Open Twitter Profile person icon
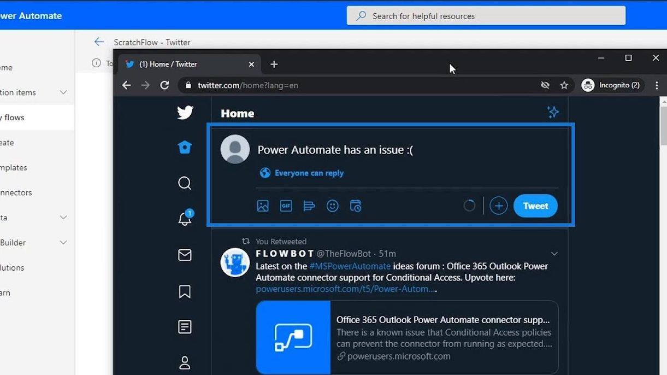This screenshot has height=375, width=667. pyautogui.click(x=185, y=362)
